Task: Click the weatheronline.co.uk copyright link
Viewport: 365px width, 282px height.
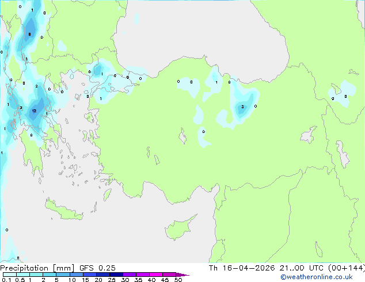Action: 317,277
